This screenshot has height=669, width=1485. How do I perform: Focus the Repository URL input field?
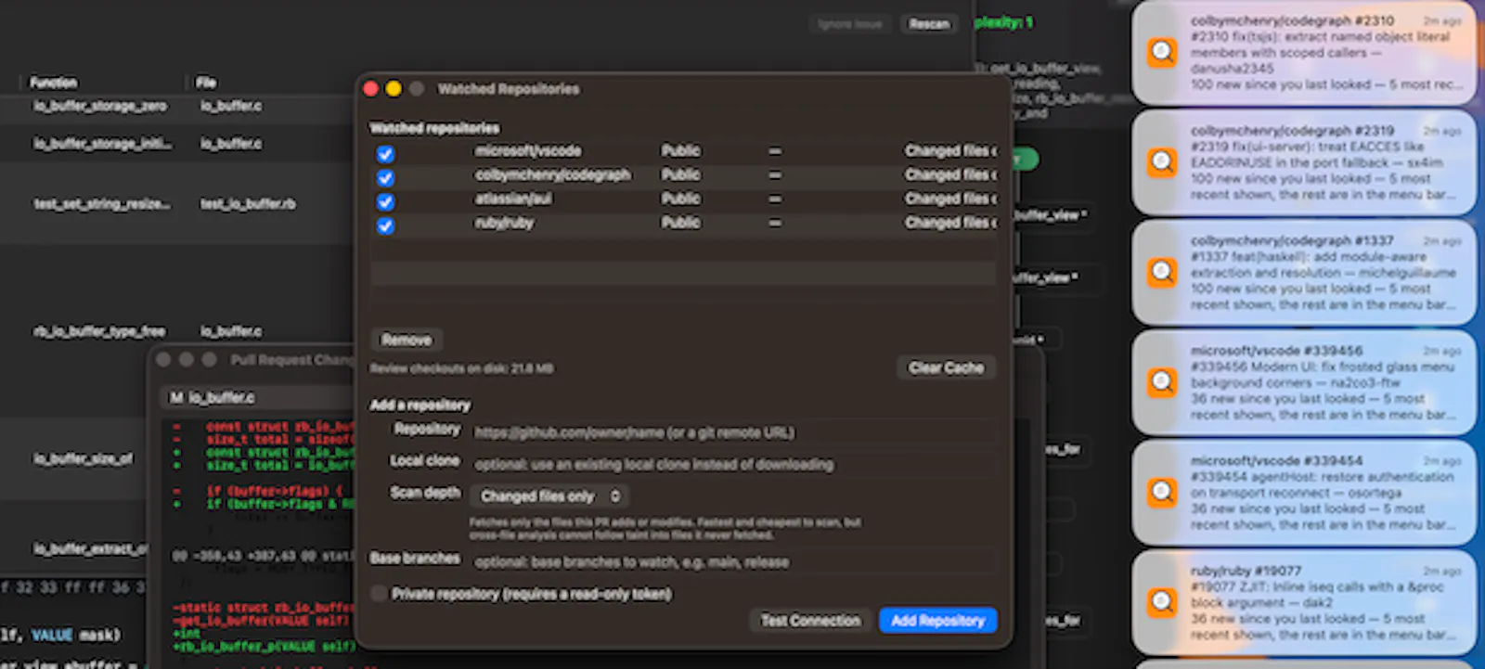point(732,433)
